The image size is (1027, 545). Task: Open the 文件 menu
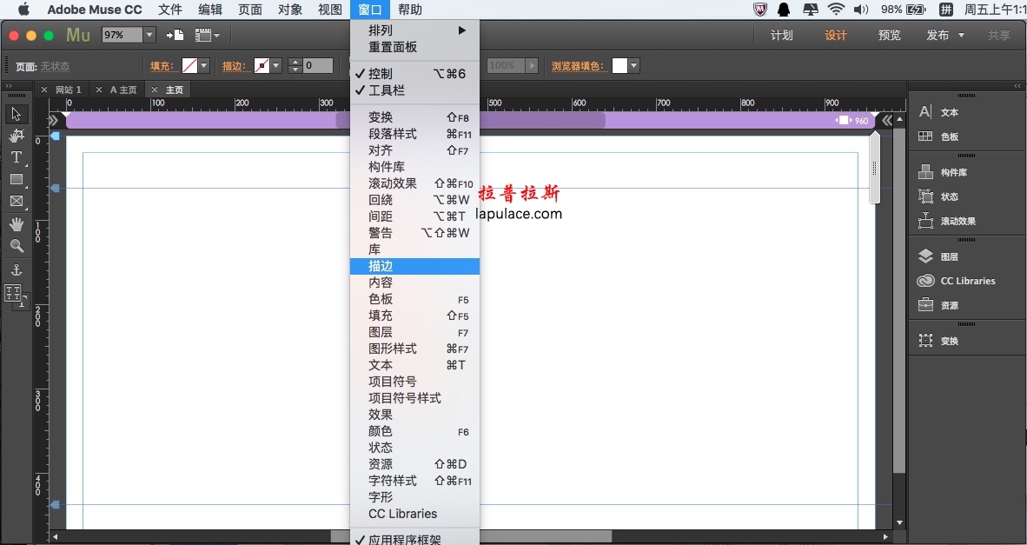coord(170,10)
